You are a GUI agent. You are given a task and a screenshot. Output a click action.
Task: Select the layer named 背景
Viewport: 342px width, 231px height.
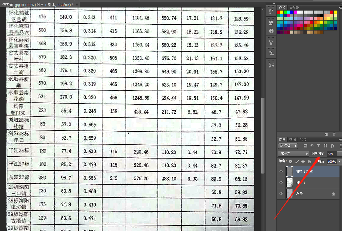(x=299, y=194)
